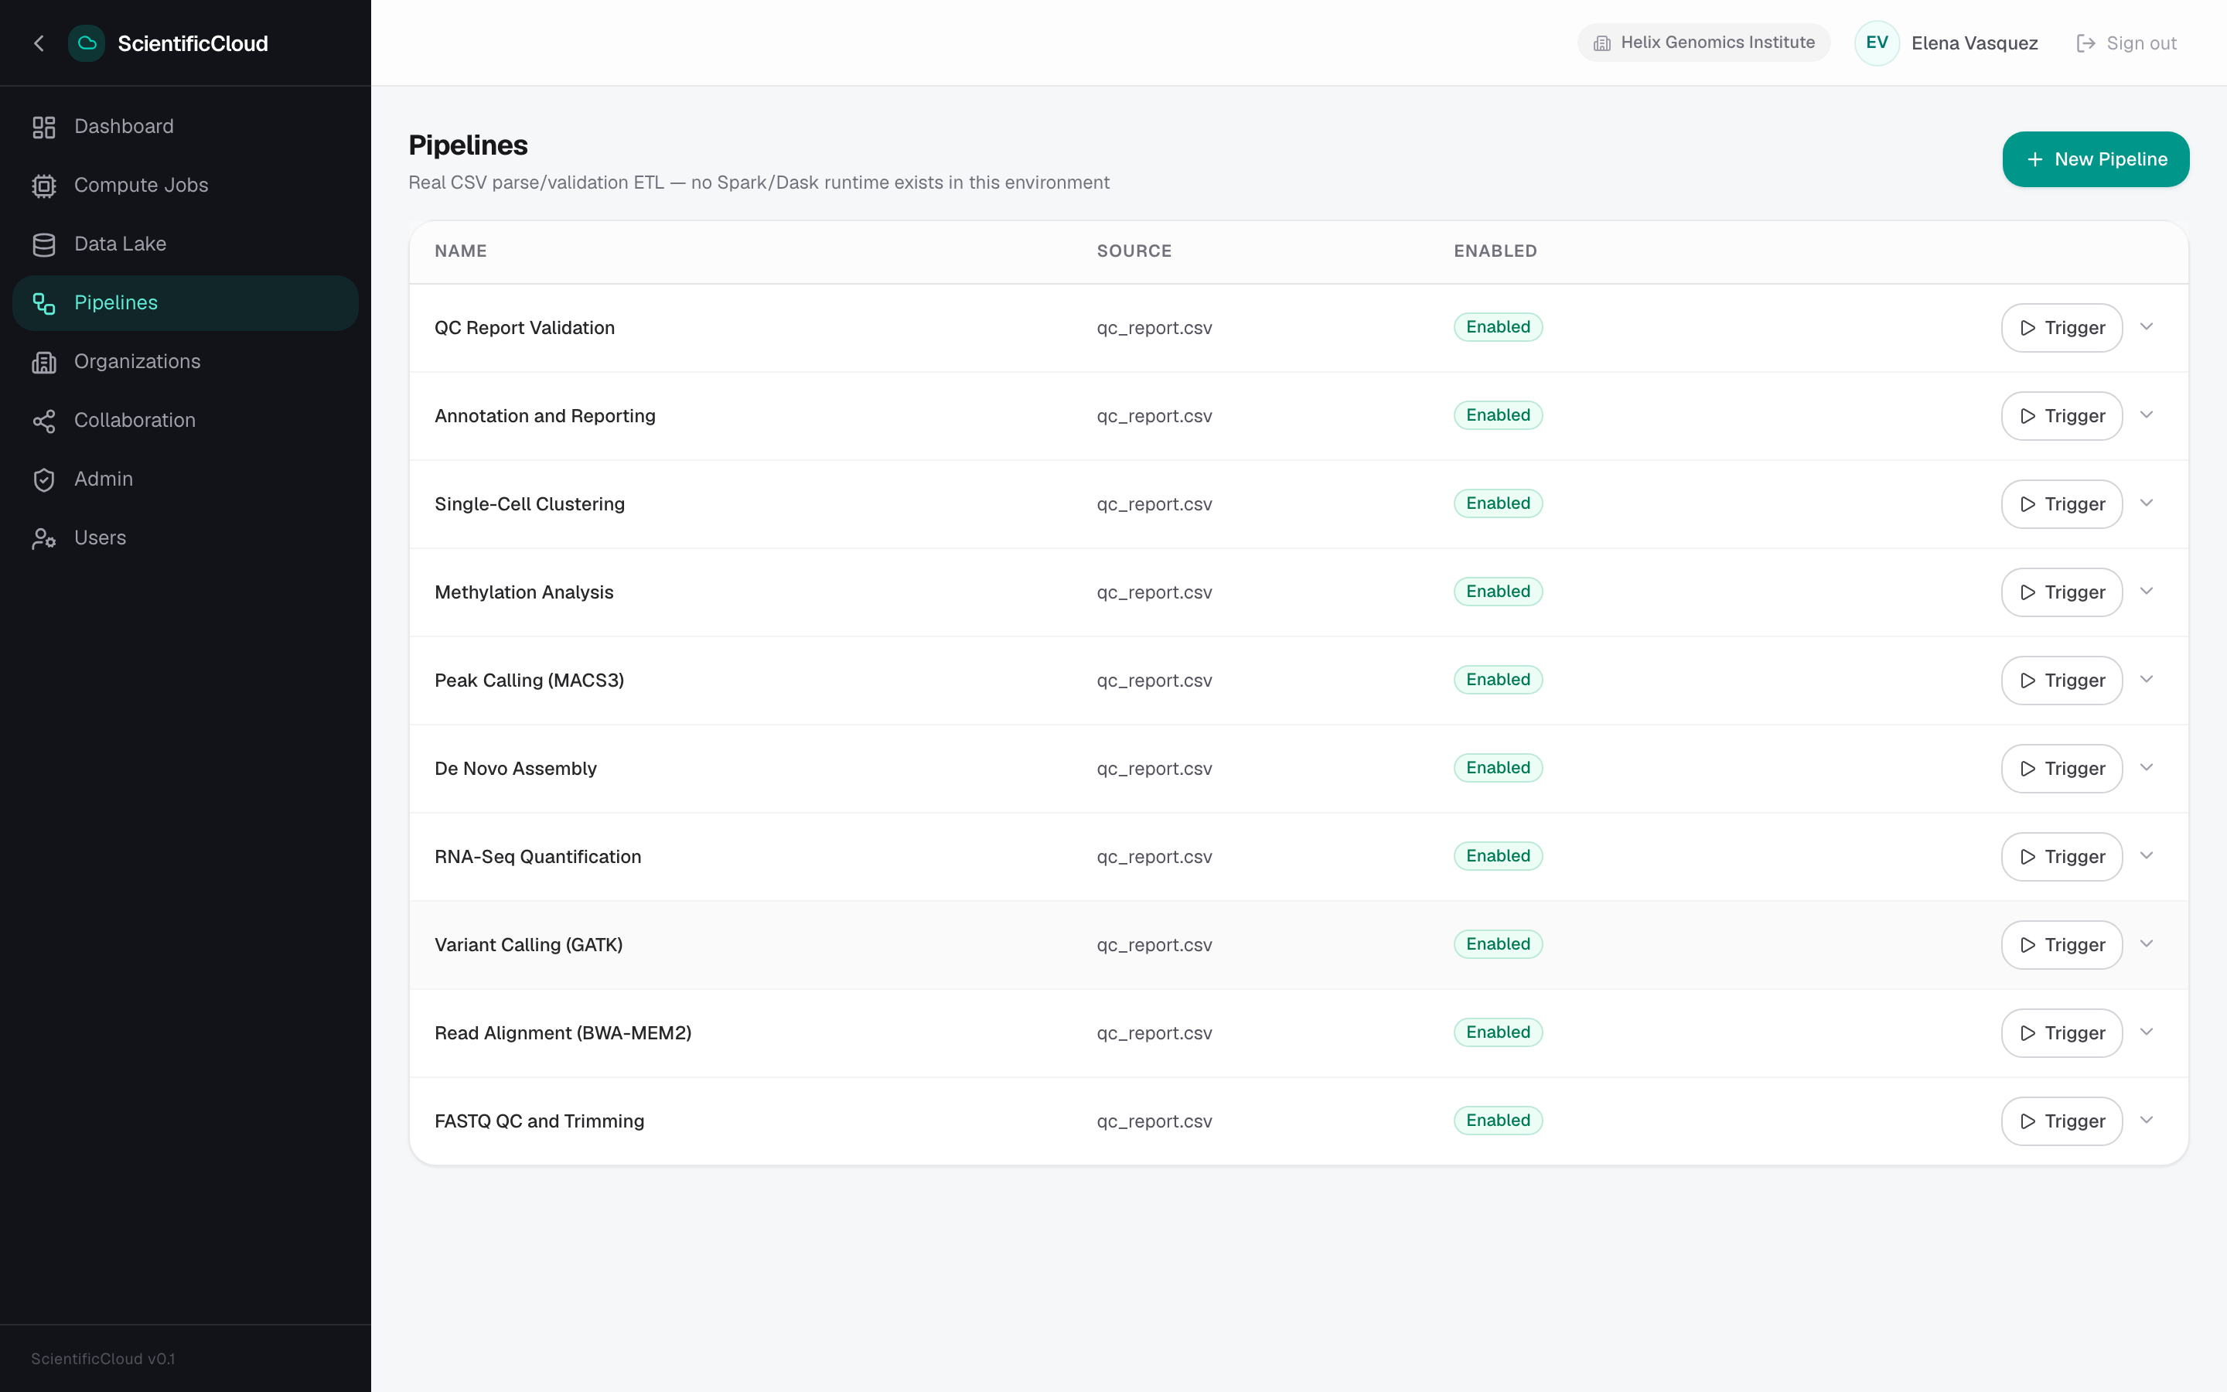Click the Admin shield icon
Screen dimensions: 2227x1392
click(x=44, y=479)
